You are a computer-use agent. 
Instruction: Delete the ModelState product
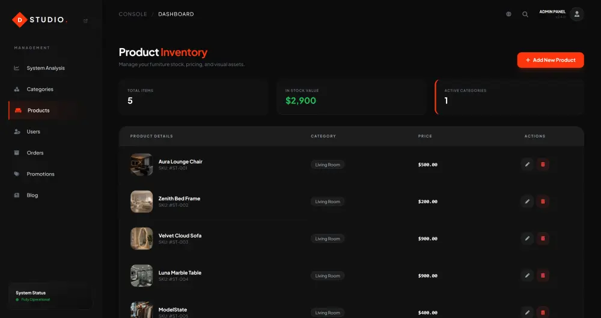[543, 312]
